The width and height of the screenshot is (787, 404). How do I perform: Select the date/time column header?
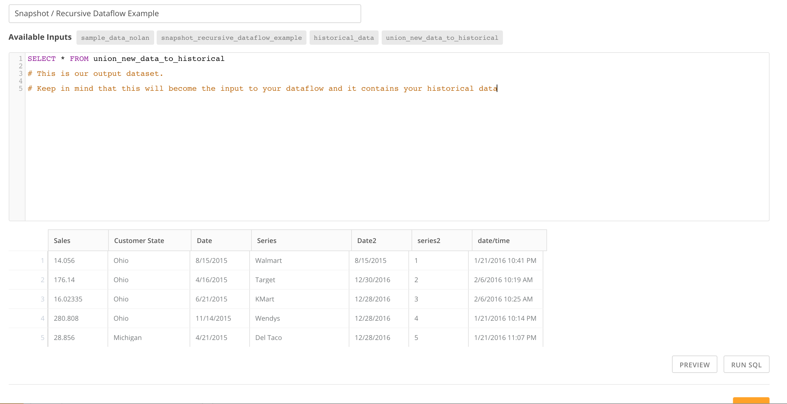(493, 240)
